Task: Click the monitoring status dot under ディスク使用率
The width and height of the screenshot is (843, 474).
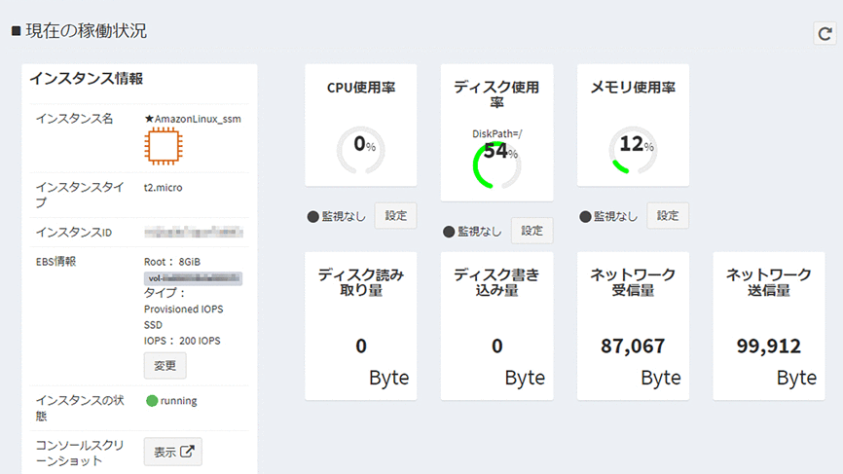Action: click(449, 232)
